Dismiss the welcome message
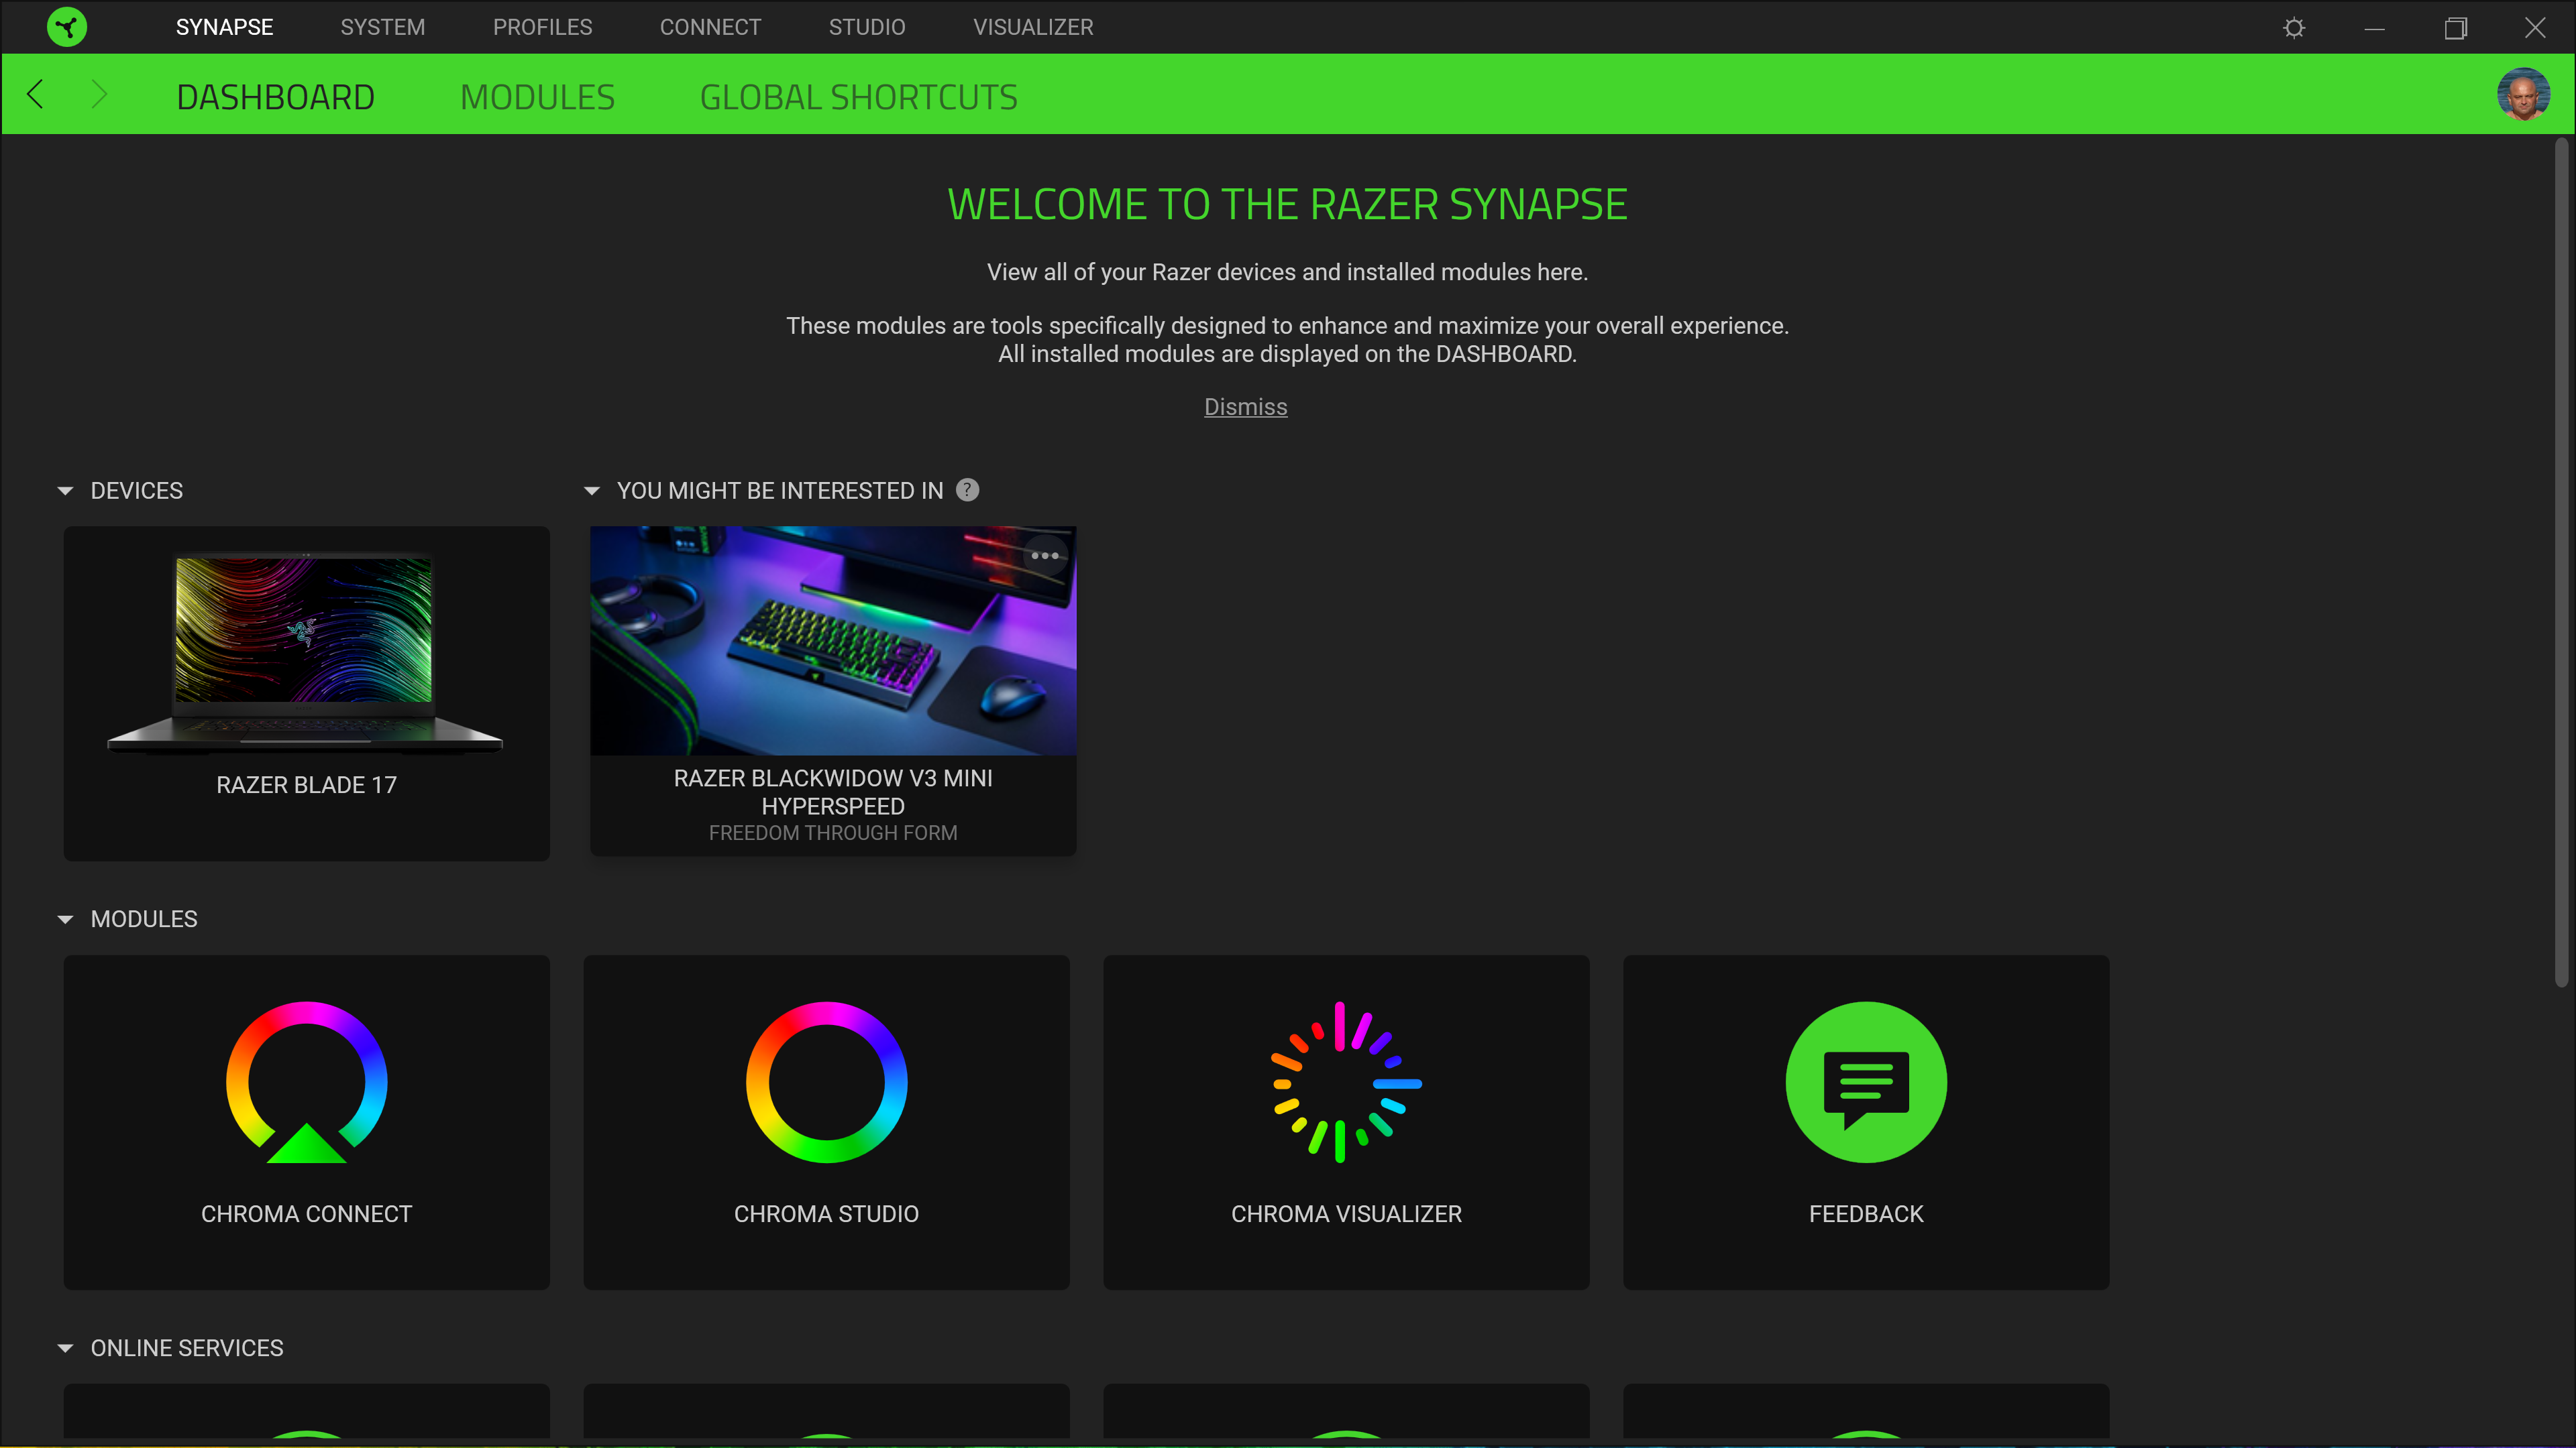 click(x=1245, y=407)
